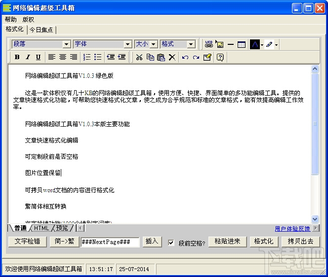This screenshot has width=328, height=277.
Task: Click the vertical scrollbar thumb
Action: pos(315,124)
